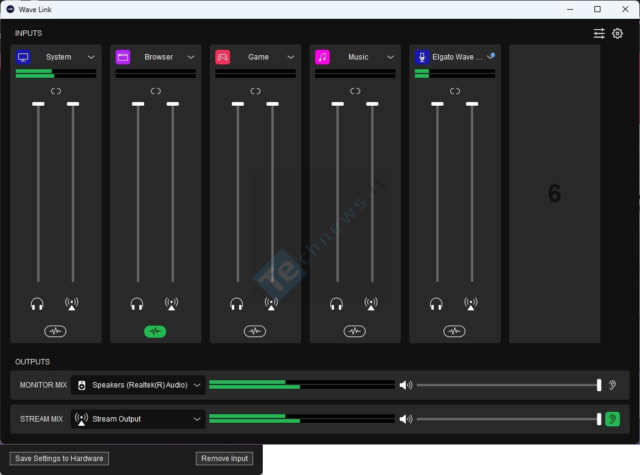Expand the Game channel dropdown chevron
The image size is (640, 475).
coord(291,57)
